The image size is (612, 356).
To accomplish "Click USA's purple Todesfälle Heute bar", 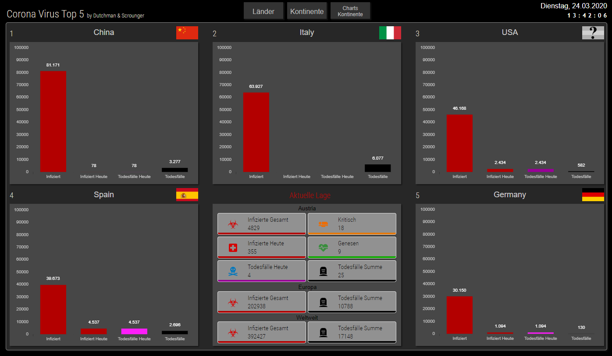I will 541,170.
